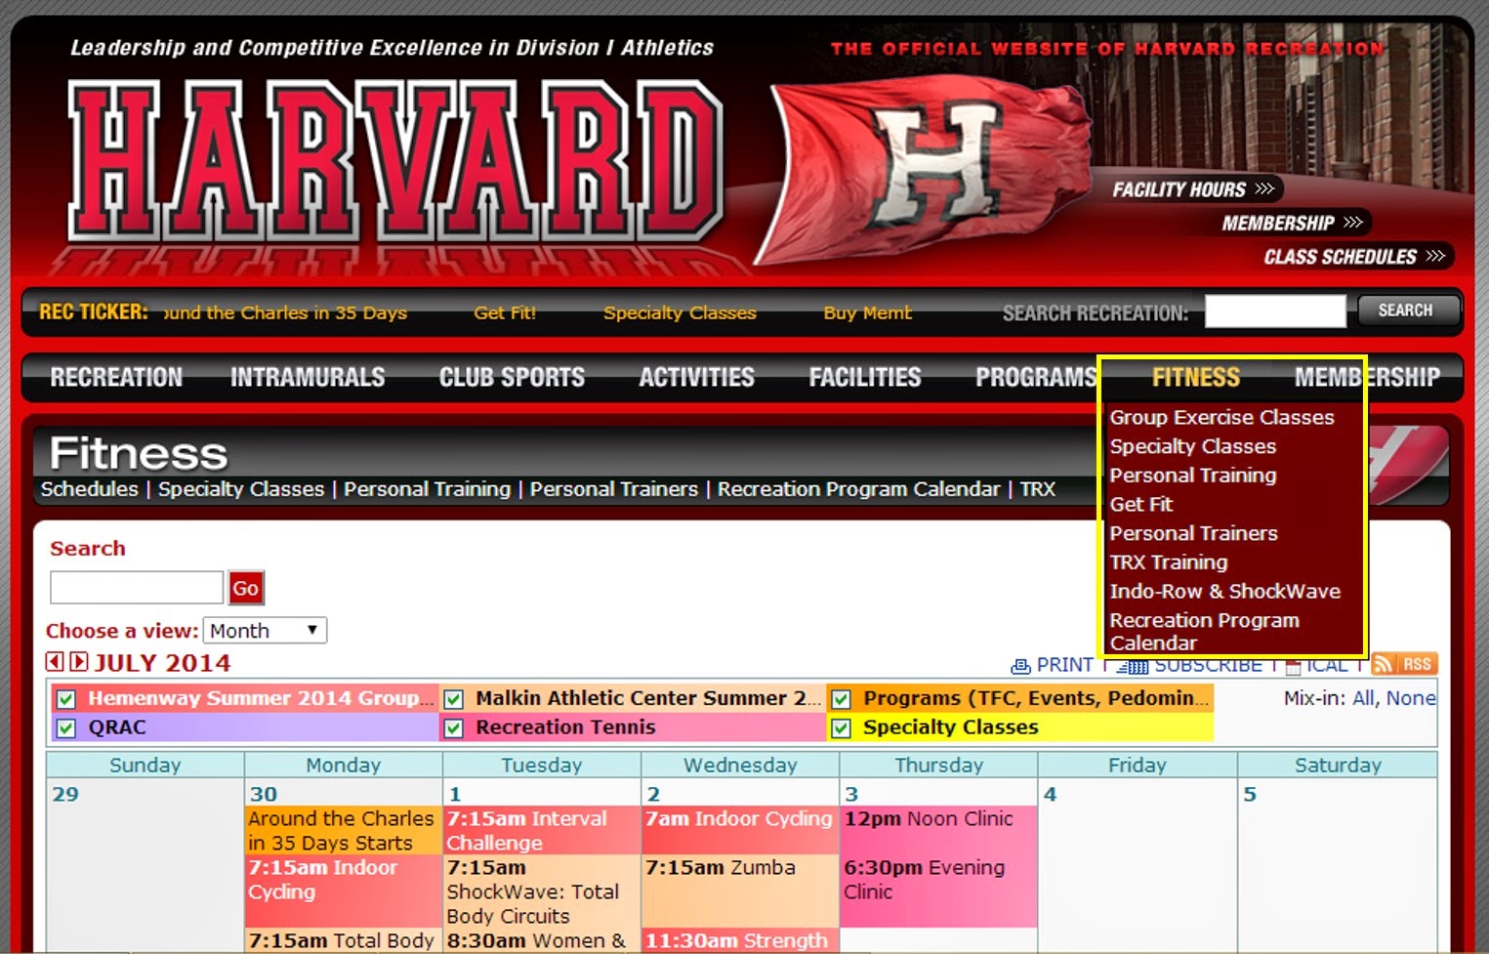Select Personal Training in Fitness dropdown
The height and width of the screenshot is (954, 1489).
click(1192, 476)
